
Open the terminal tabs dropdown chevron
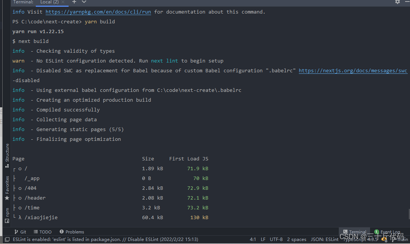[x=84, y=2]
